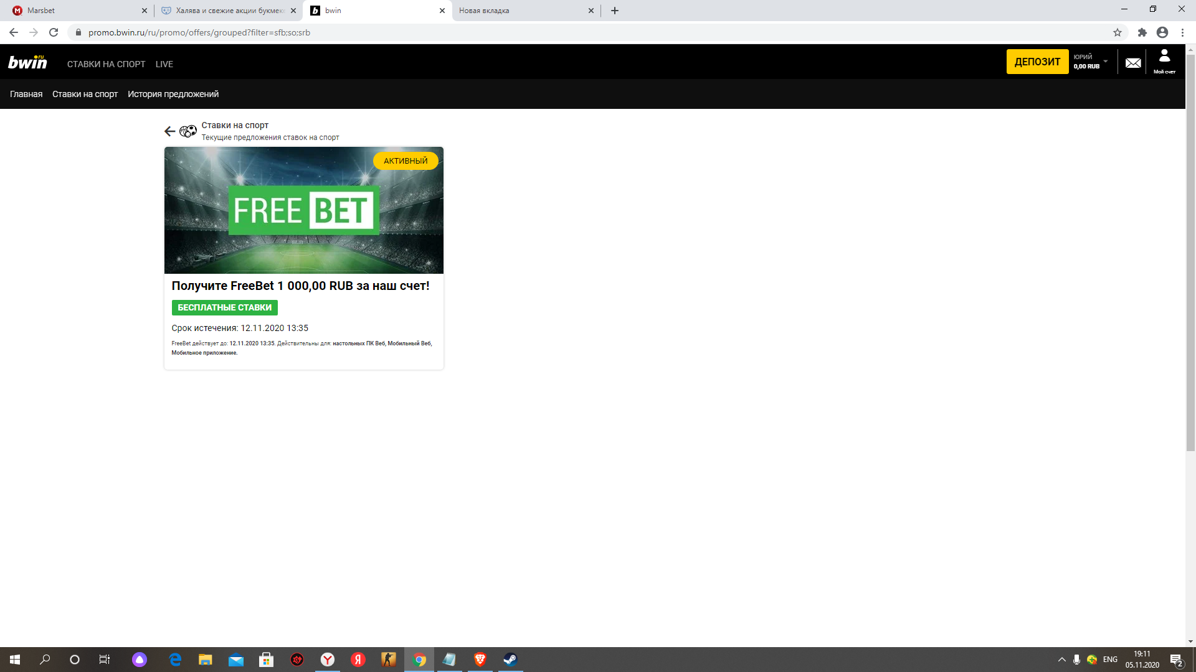Viewport: 1196px width, 672px height.
Task: Open the FreeBet 1 000,00 RUB offer title
Action: pos(300,286)
